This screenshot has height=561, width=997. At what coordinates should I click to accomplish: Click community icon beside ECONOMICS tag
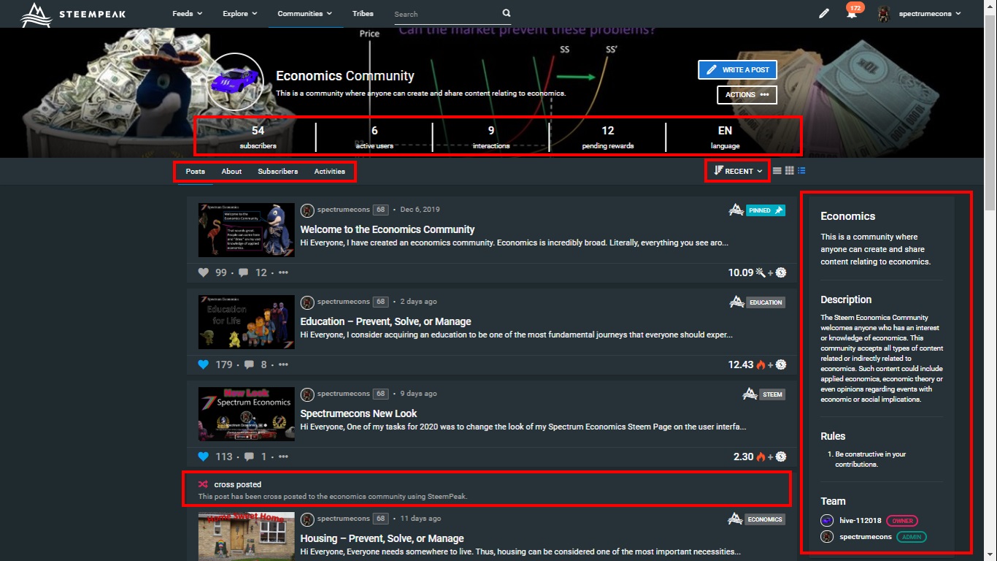click(x=736, y=519)
